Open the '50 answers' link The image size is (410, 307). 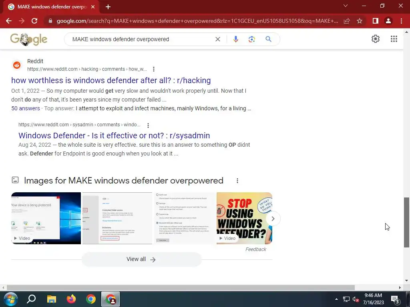(26, 108)
